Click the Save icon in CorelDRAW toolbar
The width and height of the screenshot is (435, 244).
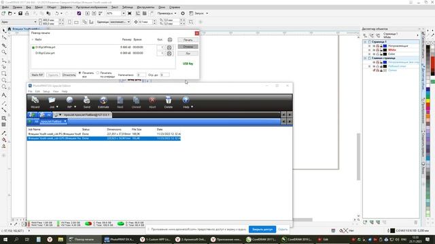click(x=20, y=14)
